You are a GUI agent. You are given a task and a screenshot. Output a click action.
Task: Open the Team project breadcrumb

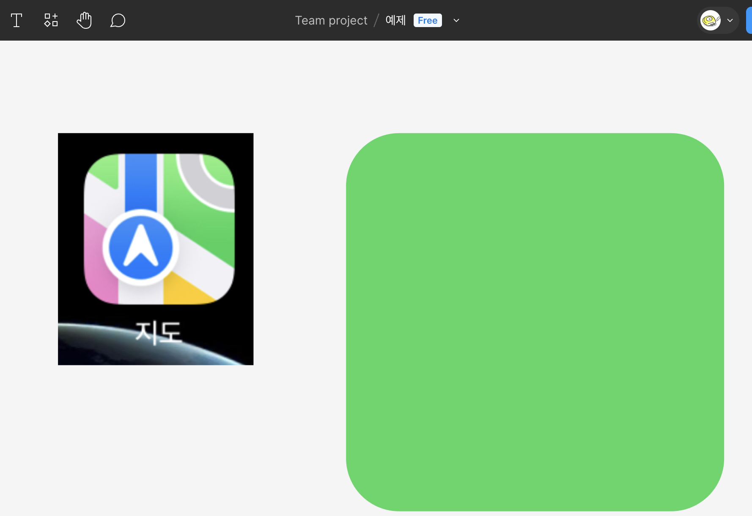331,20
